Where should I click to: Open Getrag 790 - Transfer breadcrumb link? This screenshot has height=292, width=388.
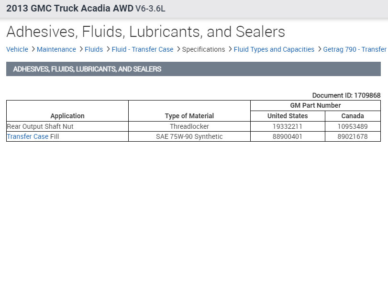point(355,49)
